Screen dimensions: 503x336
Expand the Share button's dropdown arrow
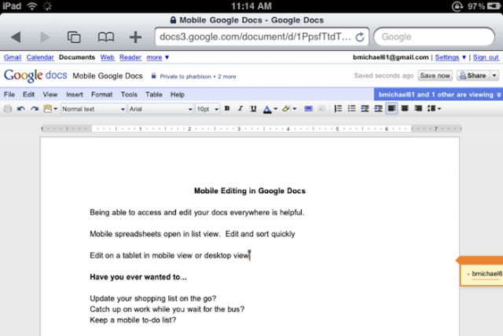pos(494,75)
